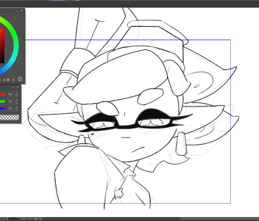Adjust the blue channel slider
This screenshot has height=221, width=259.
tap(2, 109)
